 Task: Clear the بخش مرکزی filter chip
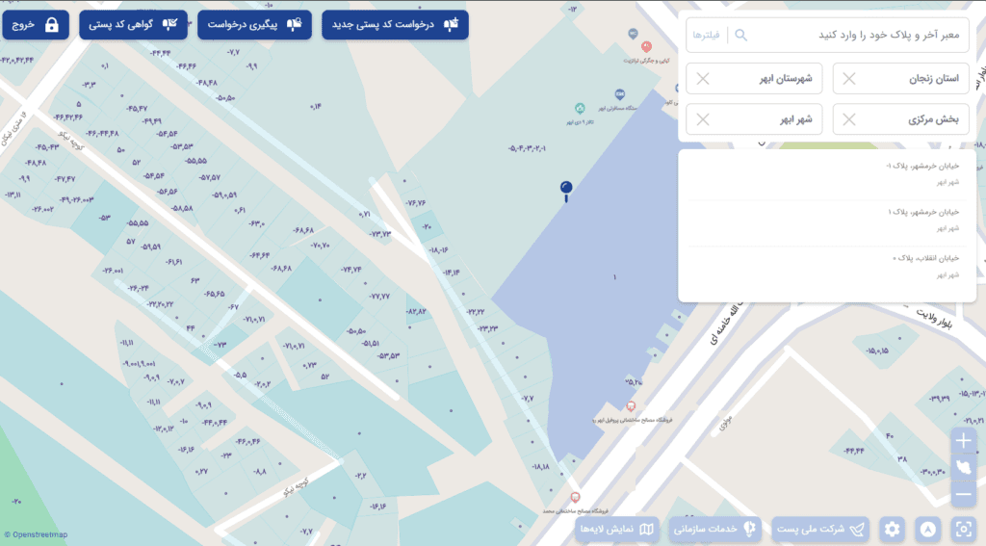tap(849, 119)
